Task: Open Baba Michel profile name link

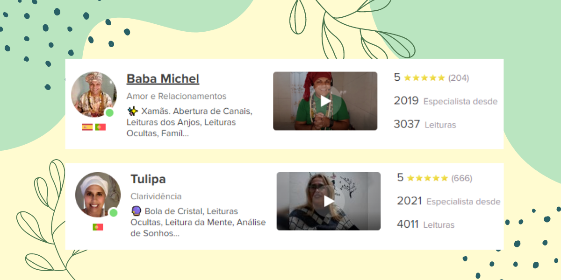Action: 163,79
